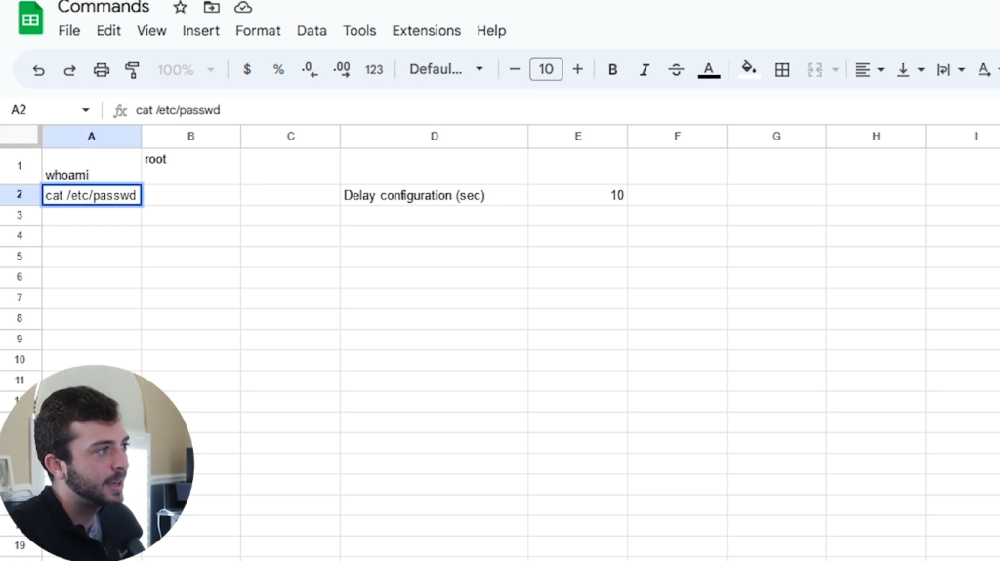
Task: Open the Insert menu
Action: point(200,30)
